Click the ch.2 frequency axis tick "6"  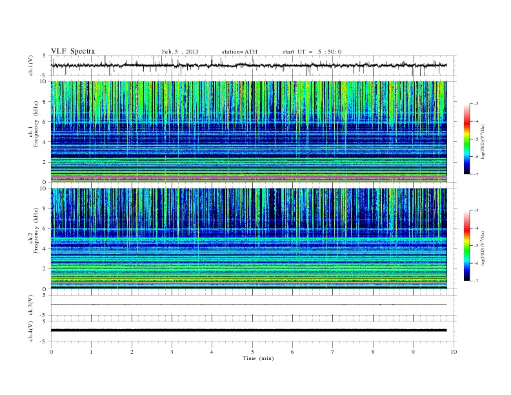(x=45, y=228)
